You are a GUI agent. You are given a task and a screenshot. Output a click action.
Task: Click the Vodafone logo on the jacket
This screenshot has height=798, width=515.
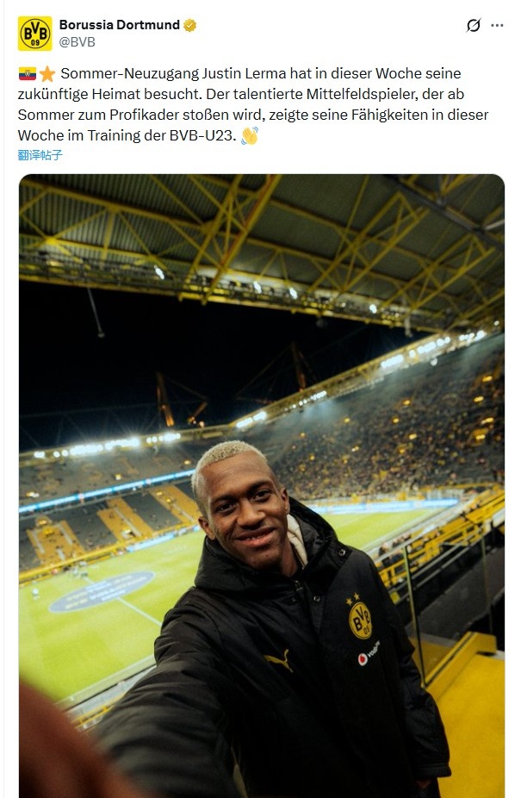tap(369, 653)
